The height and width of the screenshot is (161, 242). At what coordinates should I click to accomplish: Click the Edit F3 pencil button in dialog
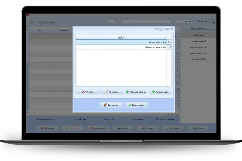coord(111,92)
